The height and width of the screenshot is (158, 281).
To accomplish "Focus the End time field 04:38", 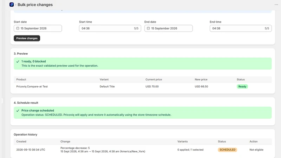I will pos(241,28).
